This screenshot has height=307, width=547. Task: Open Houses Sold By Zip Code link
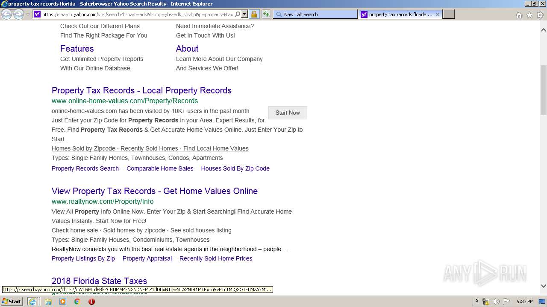tap(235, 168)
